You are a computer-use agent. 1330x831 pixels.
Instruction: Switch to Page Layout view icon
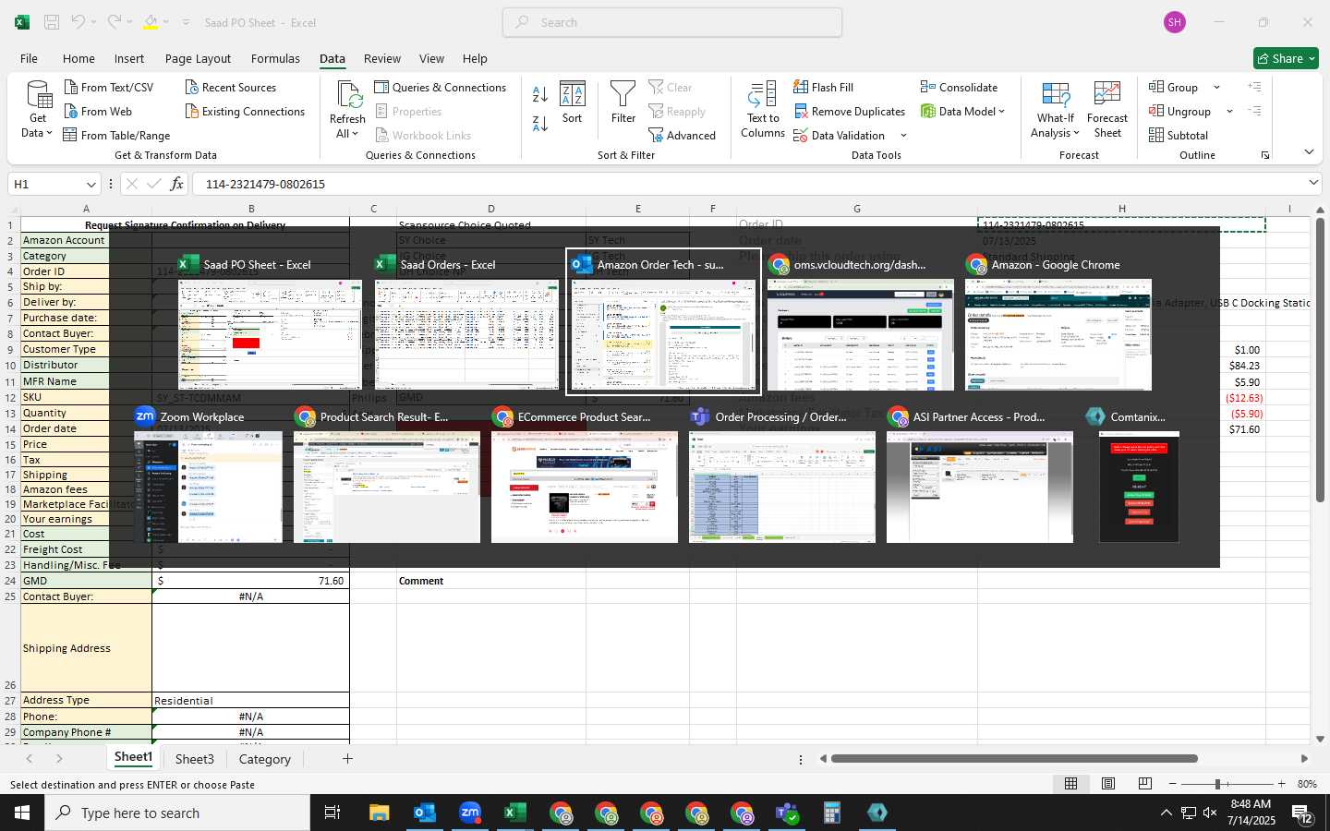(1108, 784)
